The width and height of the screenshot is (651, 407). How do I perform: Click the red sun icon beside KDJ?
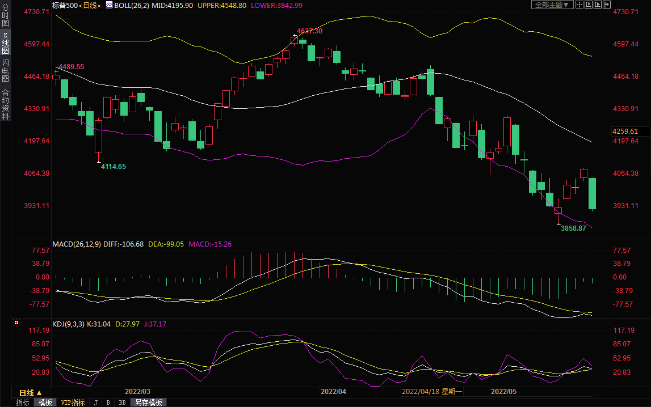point(16,323)
